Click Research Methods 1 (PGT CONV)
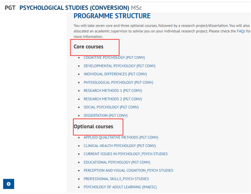 pos(113,90)
